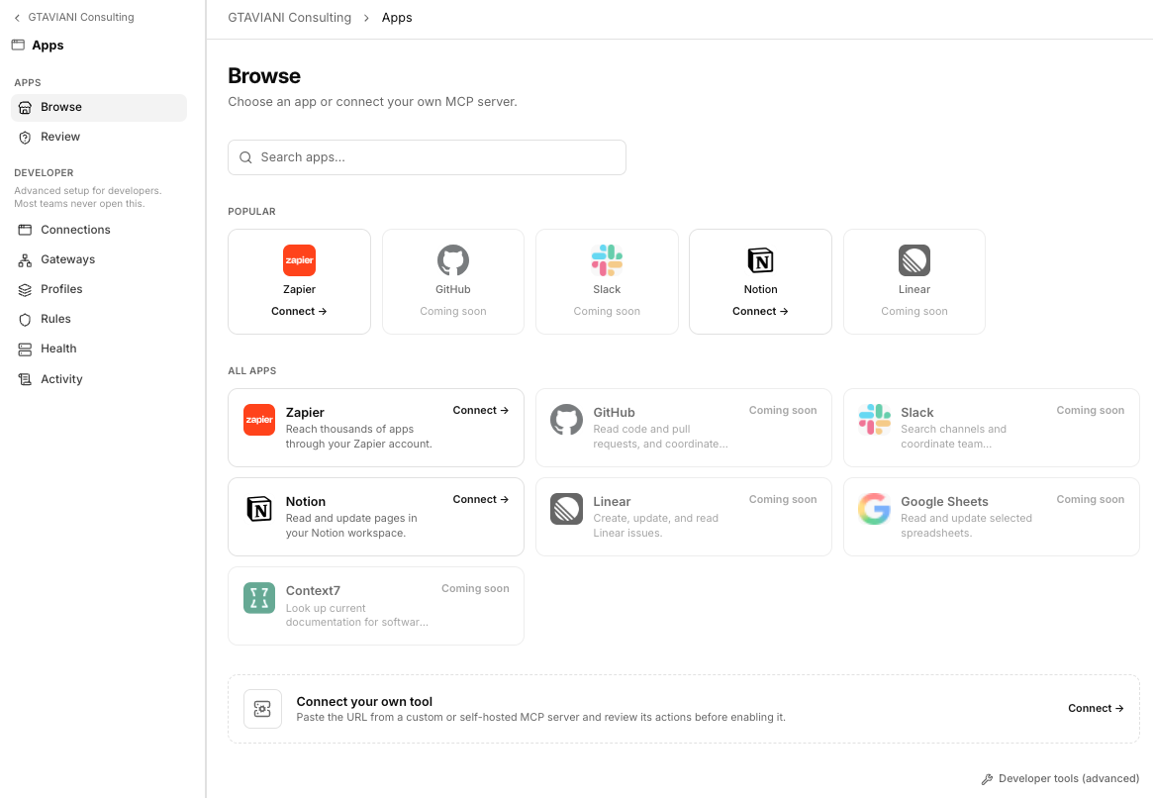The height and width of the screenshot is (798, 1153).
Task: Click the Connect your own tool heading
Action: pyautogui.click(x=364, y=702)
